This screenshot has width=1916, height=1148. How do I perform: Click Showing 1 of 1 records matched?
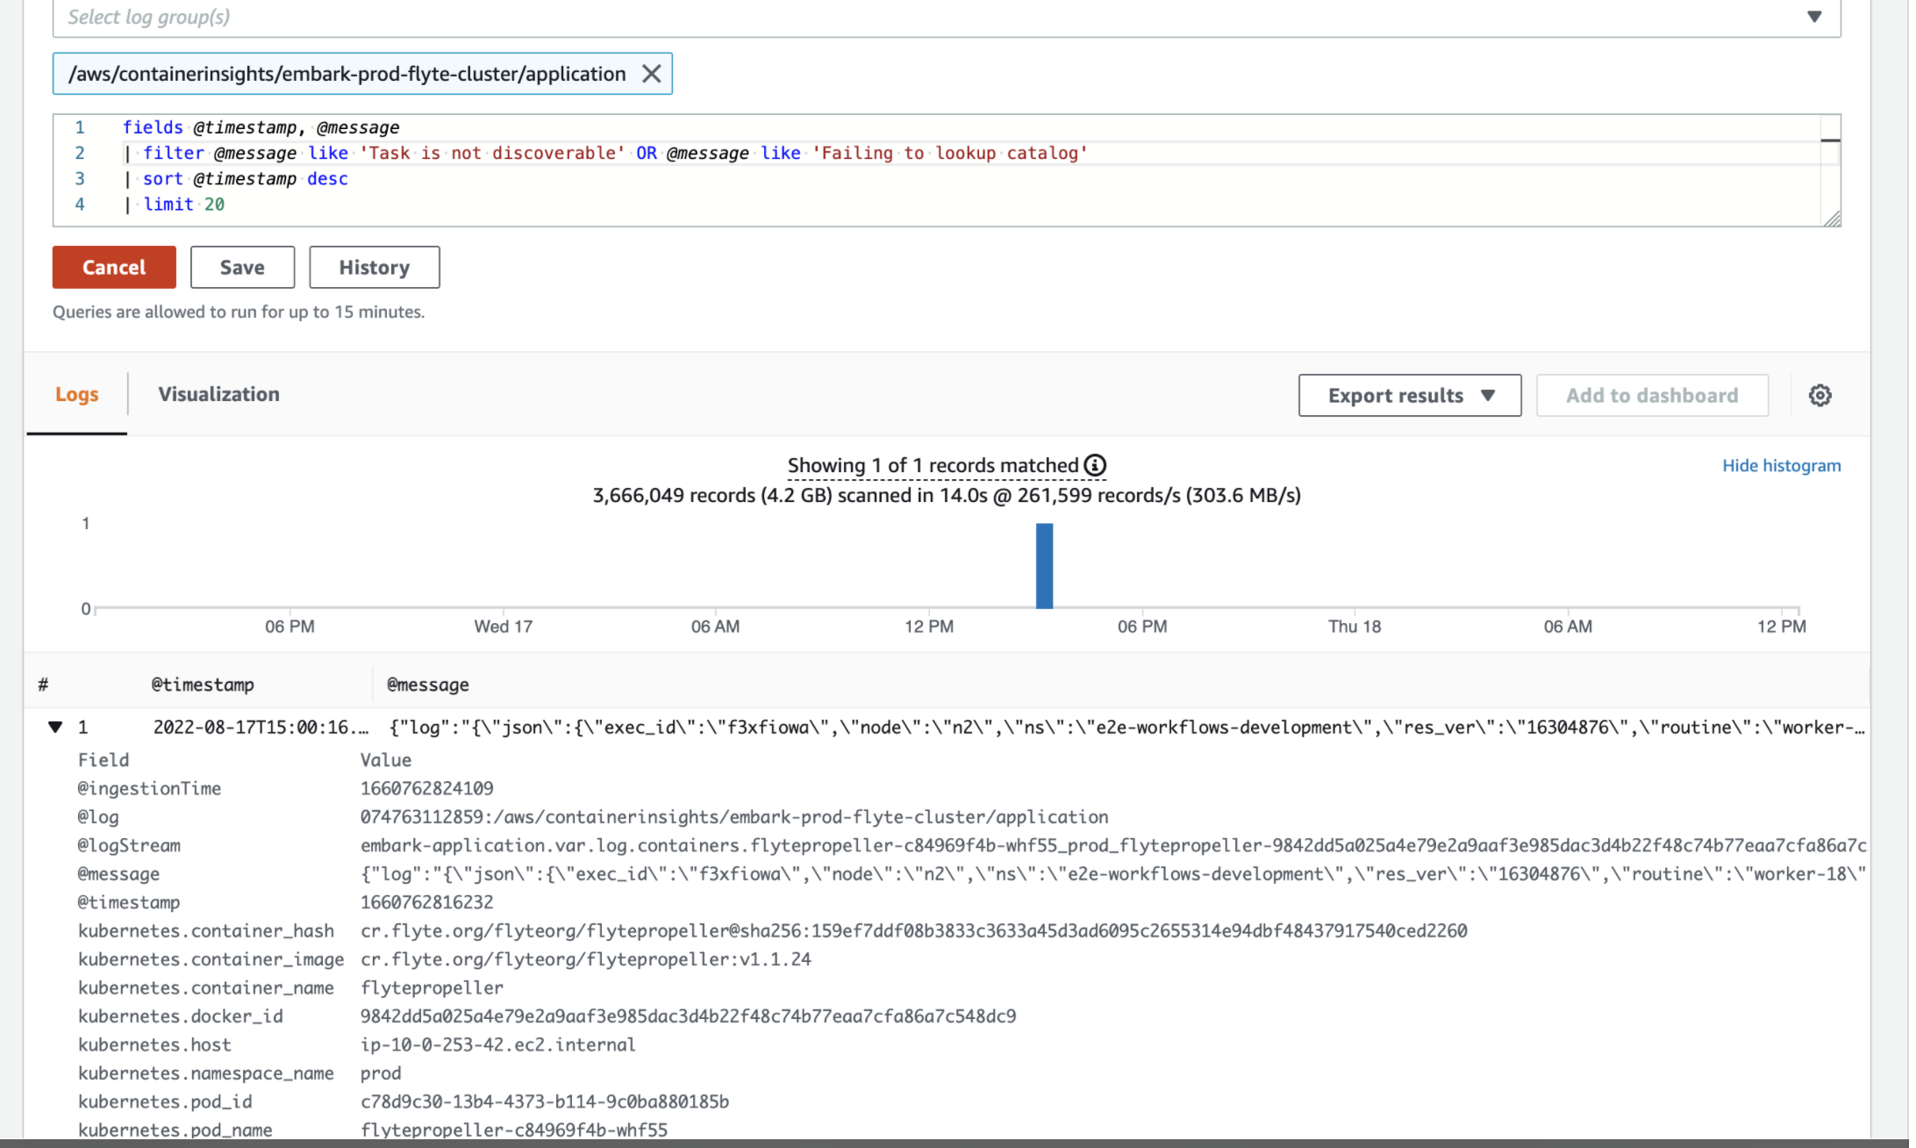(x=933, y=465)
